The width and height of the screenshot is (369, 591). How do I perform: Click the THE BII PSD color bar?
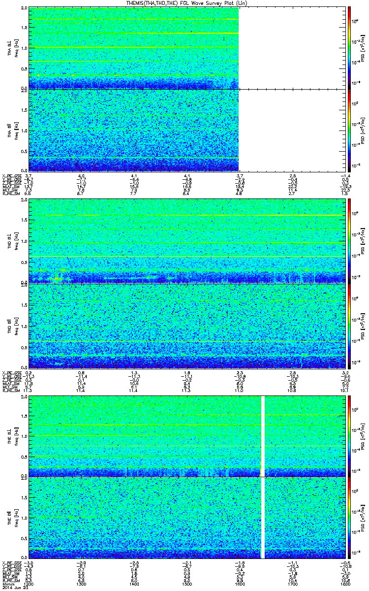point(349,518)
